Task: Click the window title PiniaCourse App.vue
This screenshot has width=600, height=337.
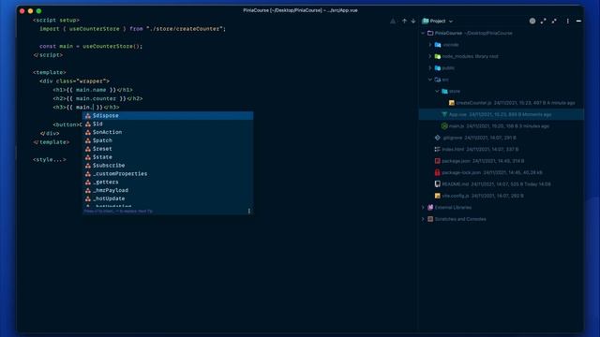Action: coord(300,10)
